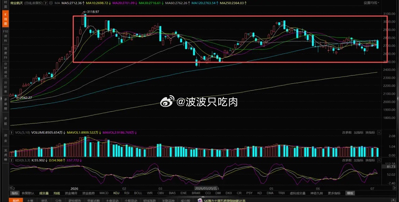Click 加指标 in KDJ panel
Image resolution: width=399 pixels, height=202 pixels.
pyautogui.click(x=358, y=161)
